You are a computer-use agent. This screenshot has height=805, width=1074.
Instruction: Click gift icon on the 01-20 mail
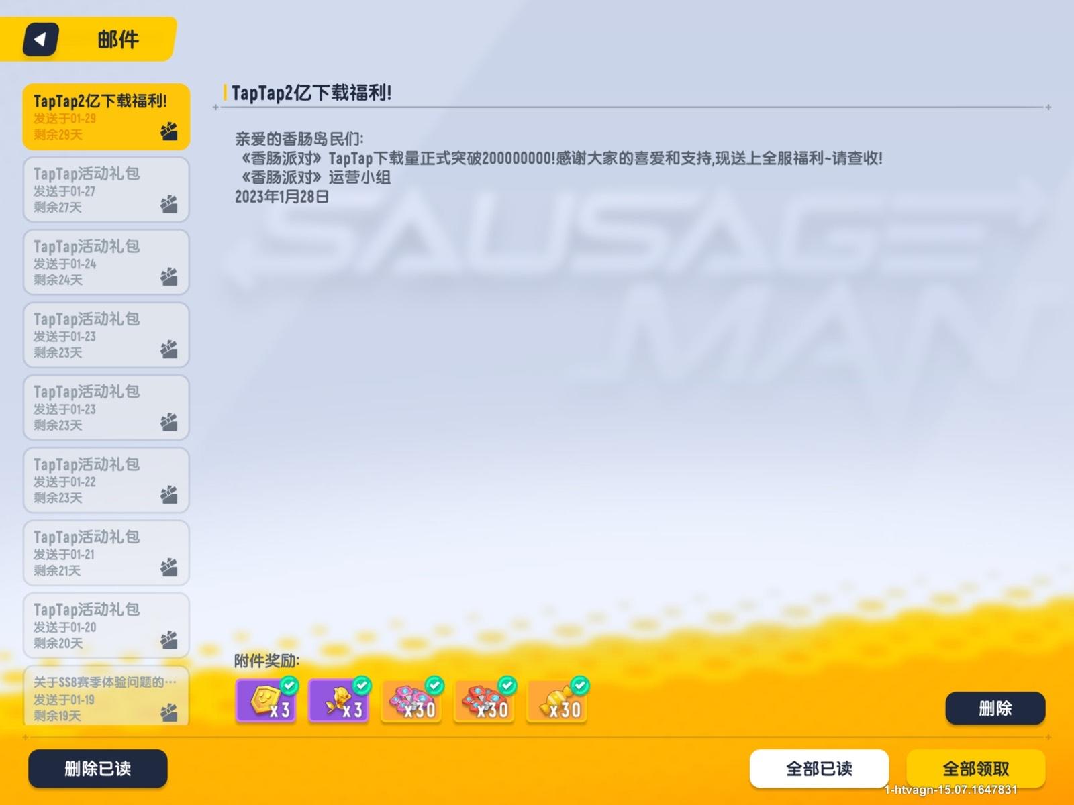(x=169, y=640)
